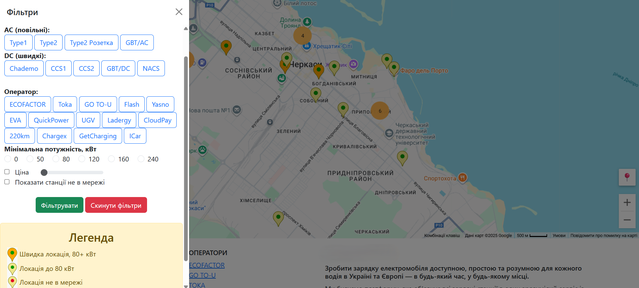Select the charger pin at Соборний

coord(316,95)
